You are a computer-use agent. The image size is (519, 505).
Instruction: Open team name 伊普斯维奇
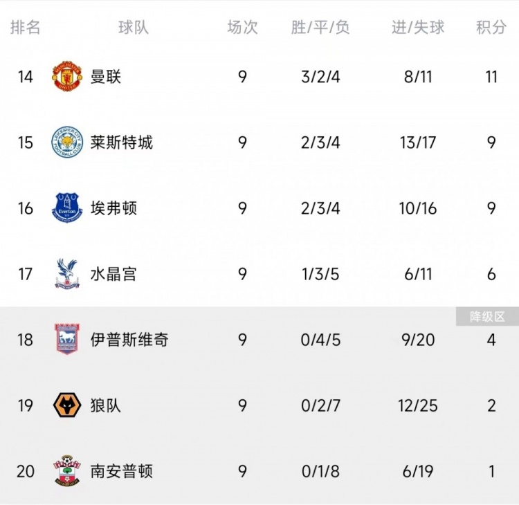[129, 339]
